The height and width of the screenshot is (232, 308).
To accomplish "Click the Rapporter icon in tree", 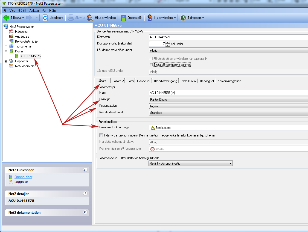I will tap(11, 61).
